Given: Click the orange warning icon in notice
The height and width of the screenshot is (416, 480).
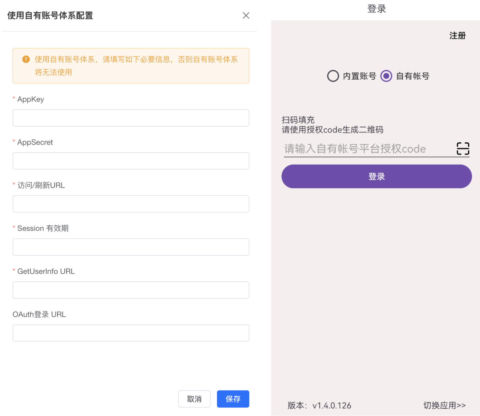Looking at the screenshot, I should coord(26,59).
